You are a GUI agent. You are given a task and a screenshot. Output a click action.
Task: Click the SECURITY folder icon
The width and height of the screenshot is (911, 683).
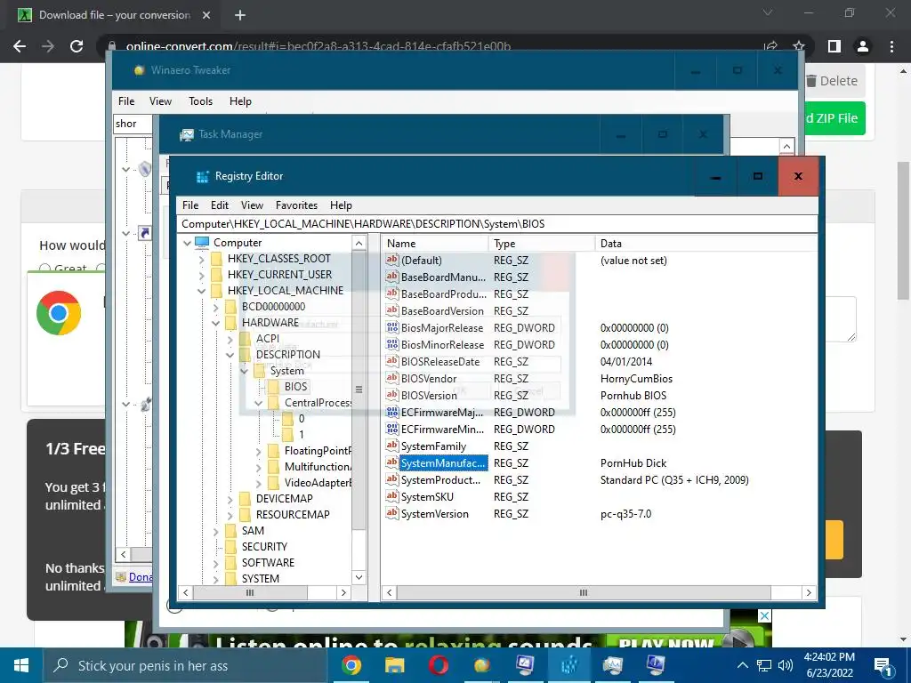pos(230,547)
